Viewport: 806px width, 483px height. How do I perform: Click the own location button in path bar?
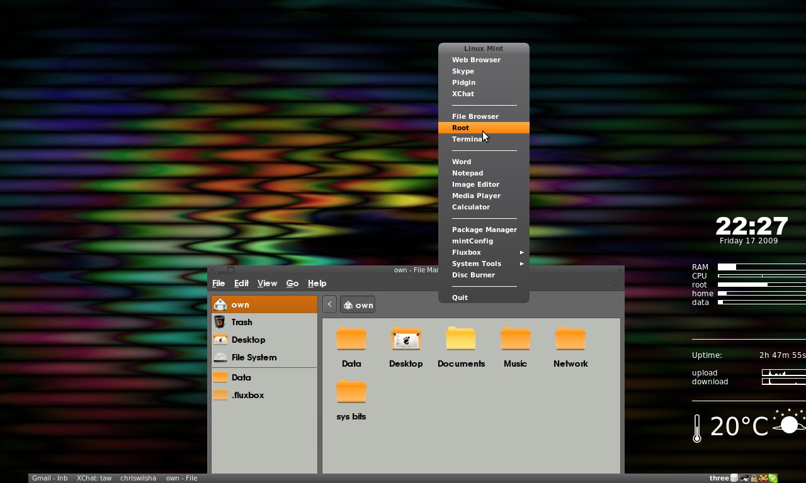pyautogui.click(x=358, y=304)
